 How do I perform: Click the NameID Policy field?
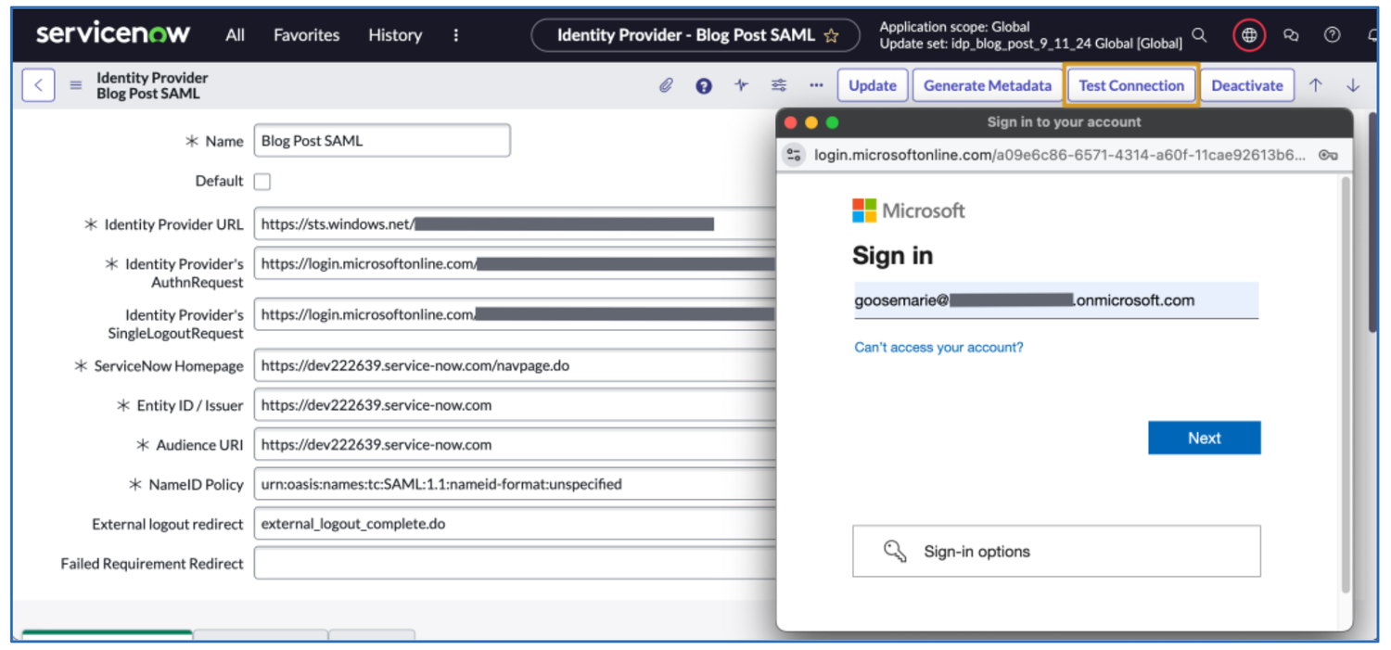tap(515, 484)
